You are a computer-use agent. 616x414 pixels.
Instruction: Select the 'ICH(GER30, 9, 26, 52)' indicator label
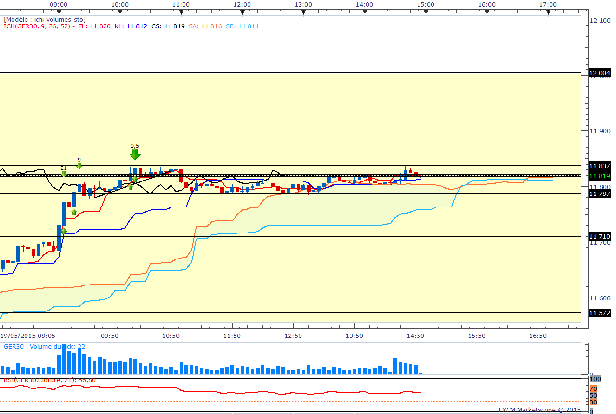pos(38,26)
